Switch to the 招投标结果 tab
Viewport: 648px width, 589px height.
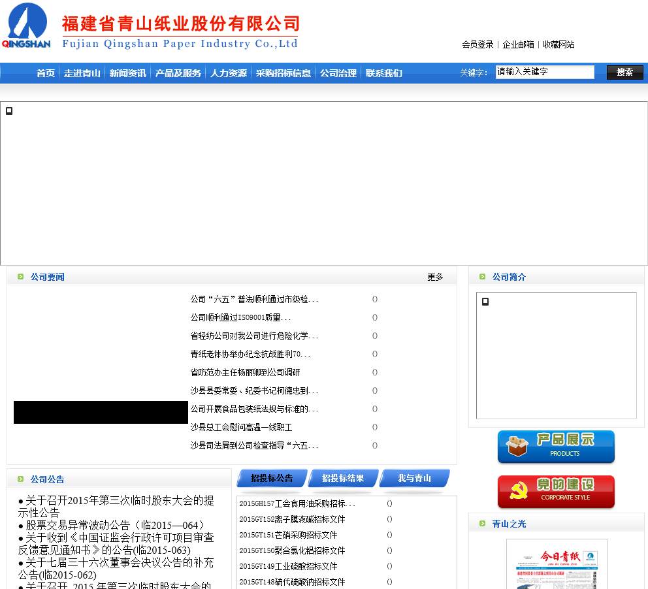pyautogui.click(x=343, y=478)
